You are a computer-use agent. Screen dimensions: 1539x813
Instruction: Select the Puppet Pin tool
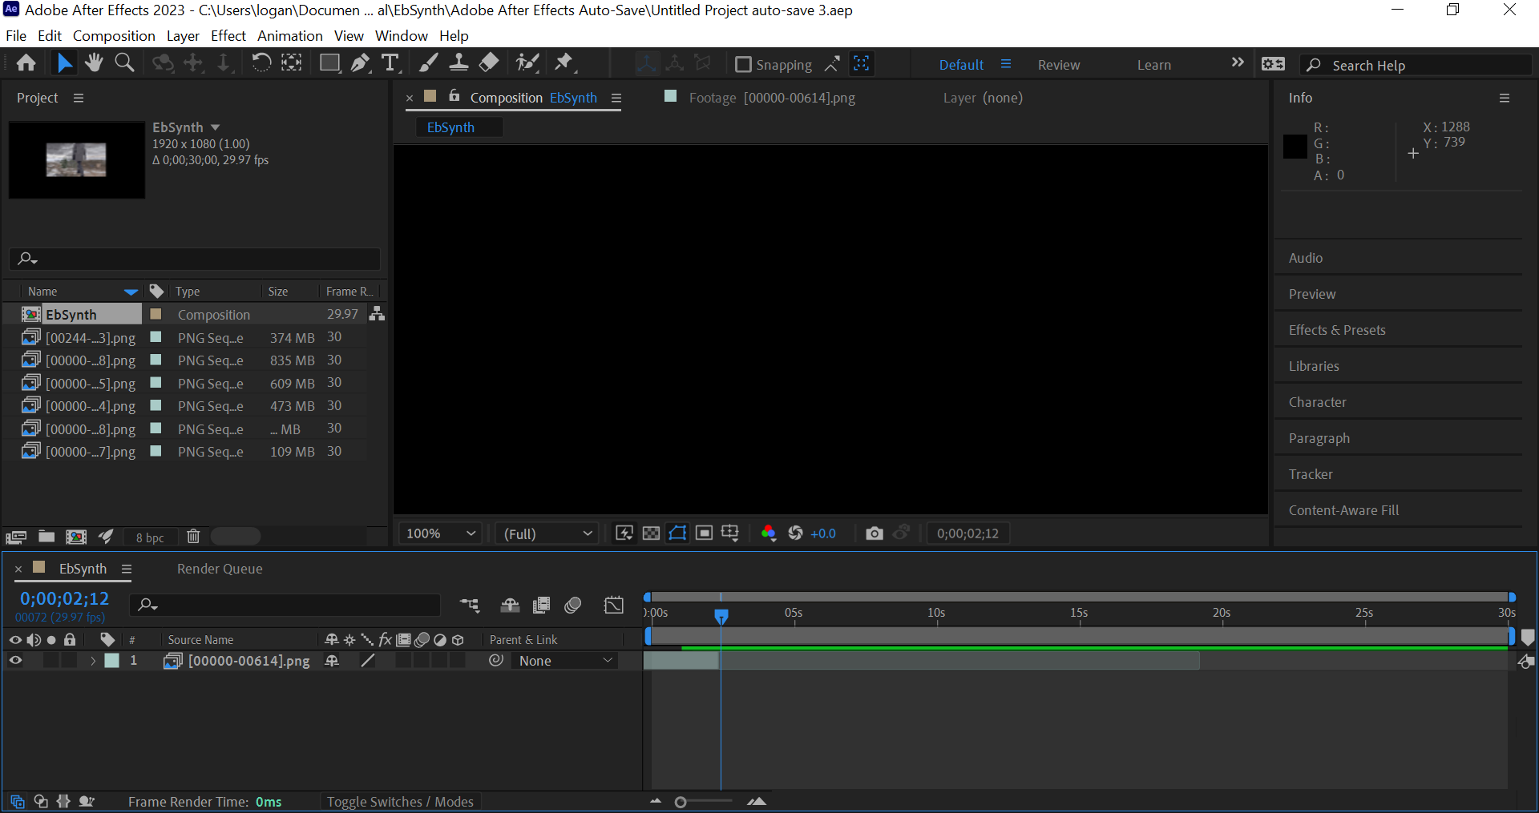point(565,63)
